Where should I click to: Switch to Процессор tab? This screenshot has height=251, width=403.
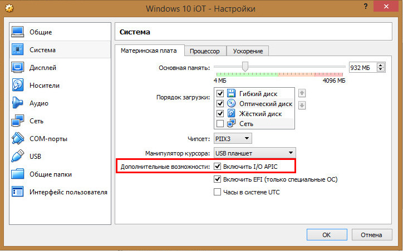(x=205, y=51)
